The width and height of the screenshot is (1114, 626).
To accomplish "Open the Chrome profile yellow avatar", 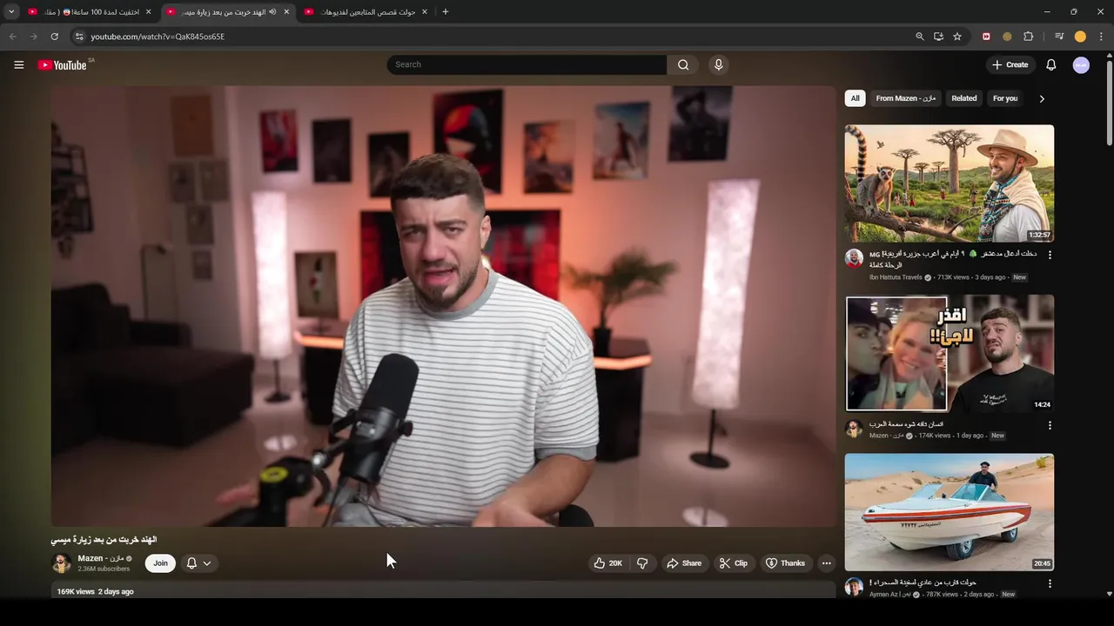I will click(x=1080, y=37).
